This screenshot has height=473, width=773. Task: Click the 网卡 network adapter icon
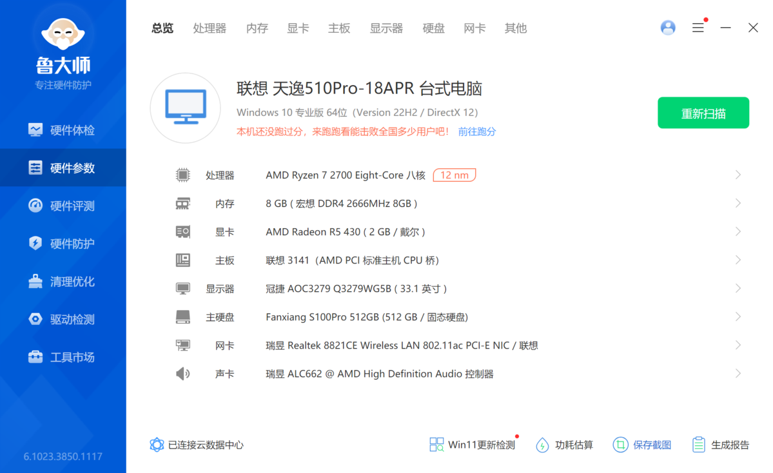[183, 345]
